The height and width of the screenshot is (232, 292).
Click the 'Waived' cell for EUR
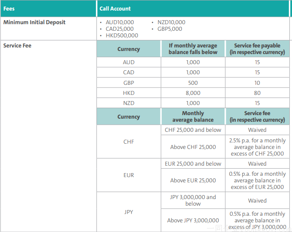click(257, 164)
